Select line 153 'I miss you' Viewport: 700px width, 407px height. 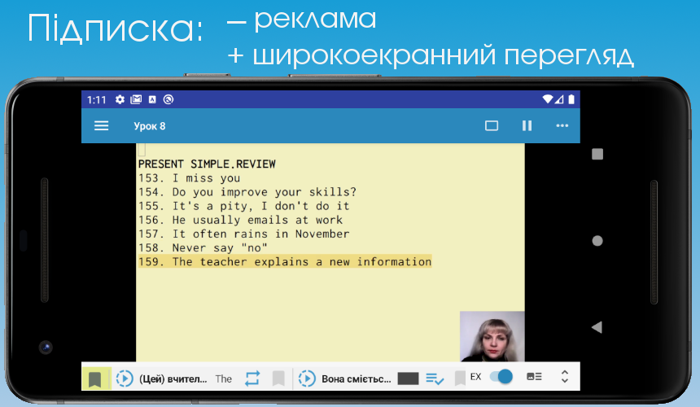pos(190,178)
